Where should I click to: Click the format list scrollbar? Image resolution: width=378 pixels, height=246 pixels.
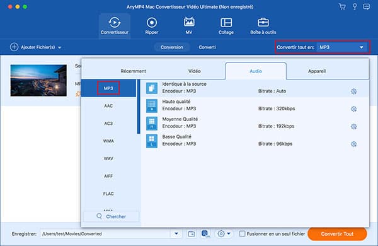tap(139, 107)
